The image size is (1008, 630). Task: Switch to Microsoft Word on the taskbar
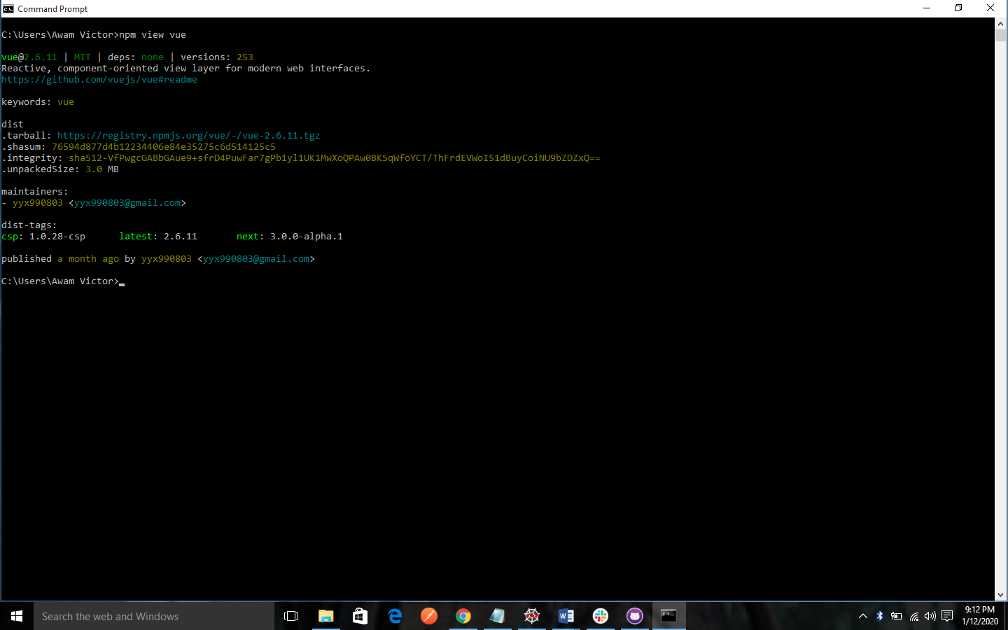(x=566, y=616)
